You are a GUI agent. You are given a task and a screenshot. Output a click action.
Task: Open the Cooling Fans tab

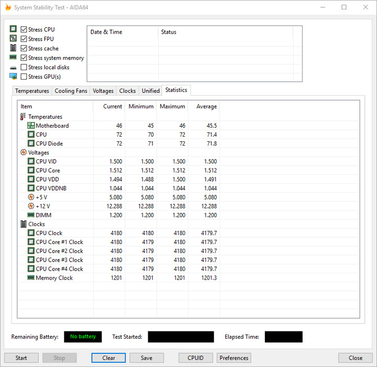tap(71, 91)
